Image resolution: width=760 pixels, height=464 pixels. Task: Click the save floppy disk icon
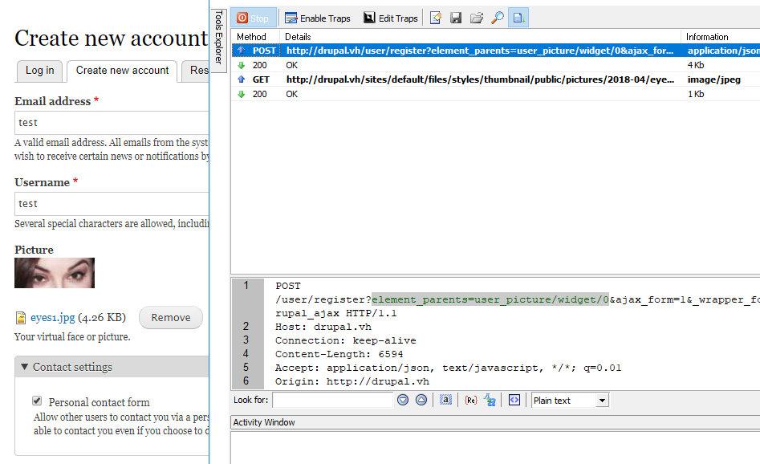pos(456,18)
